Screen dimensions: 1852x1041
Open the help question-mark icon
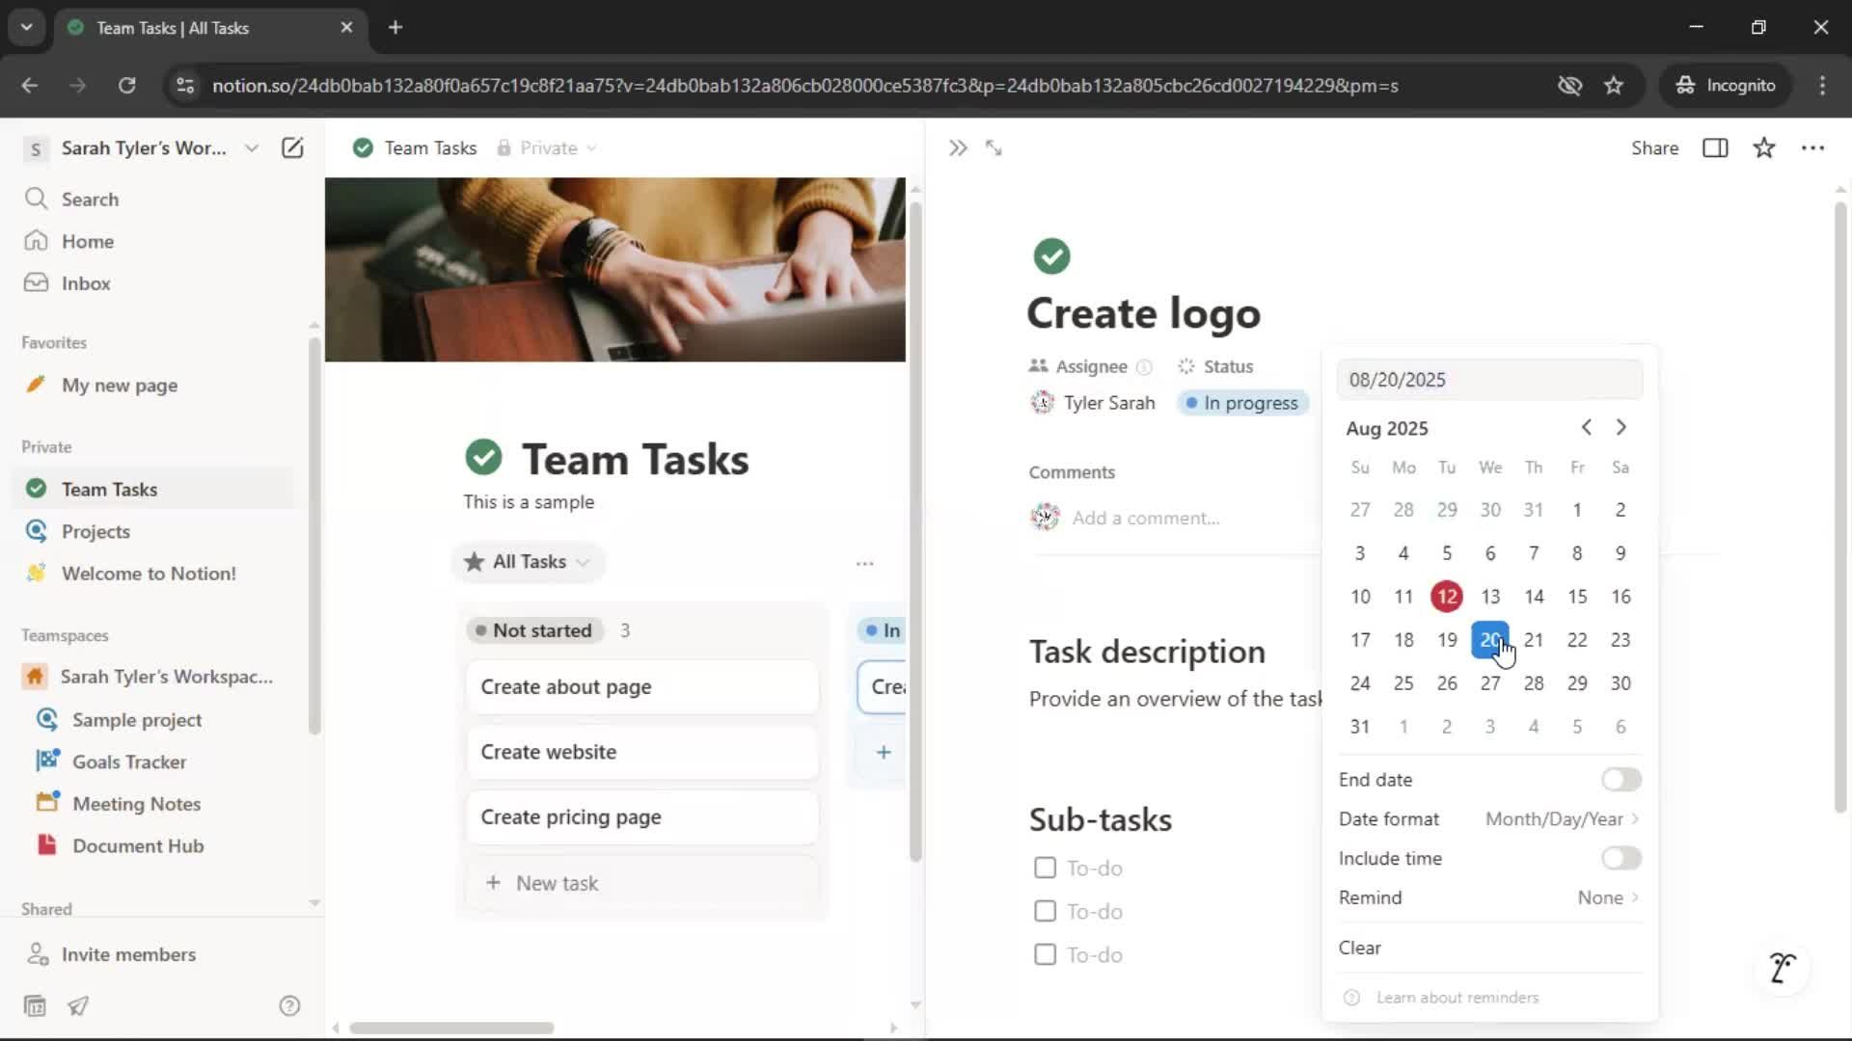289,1006
